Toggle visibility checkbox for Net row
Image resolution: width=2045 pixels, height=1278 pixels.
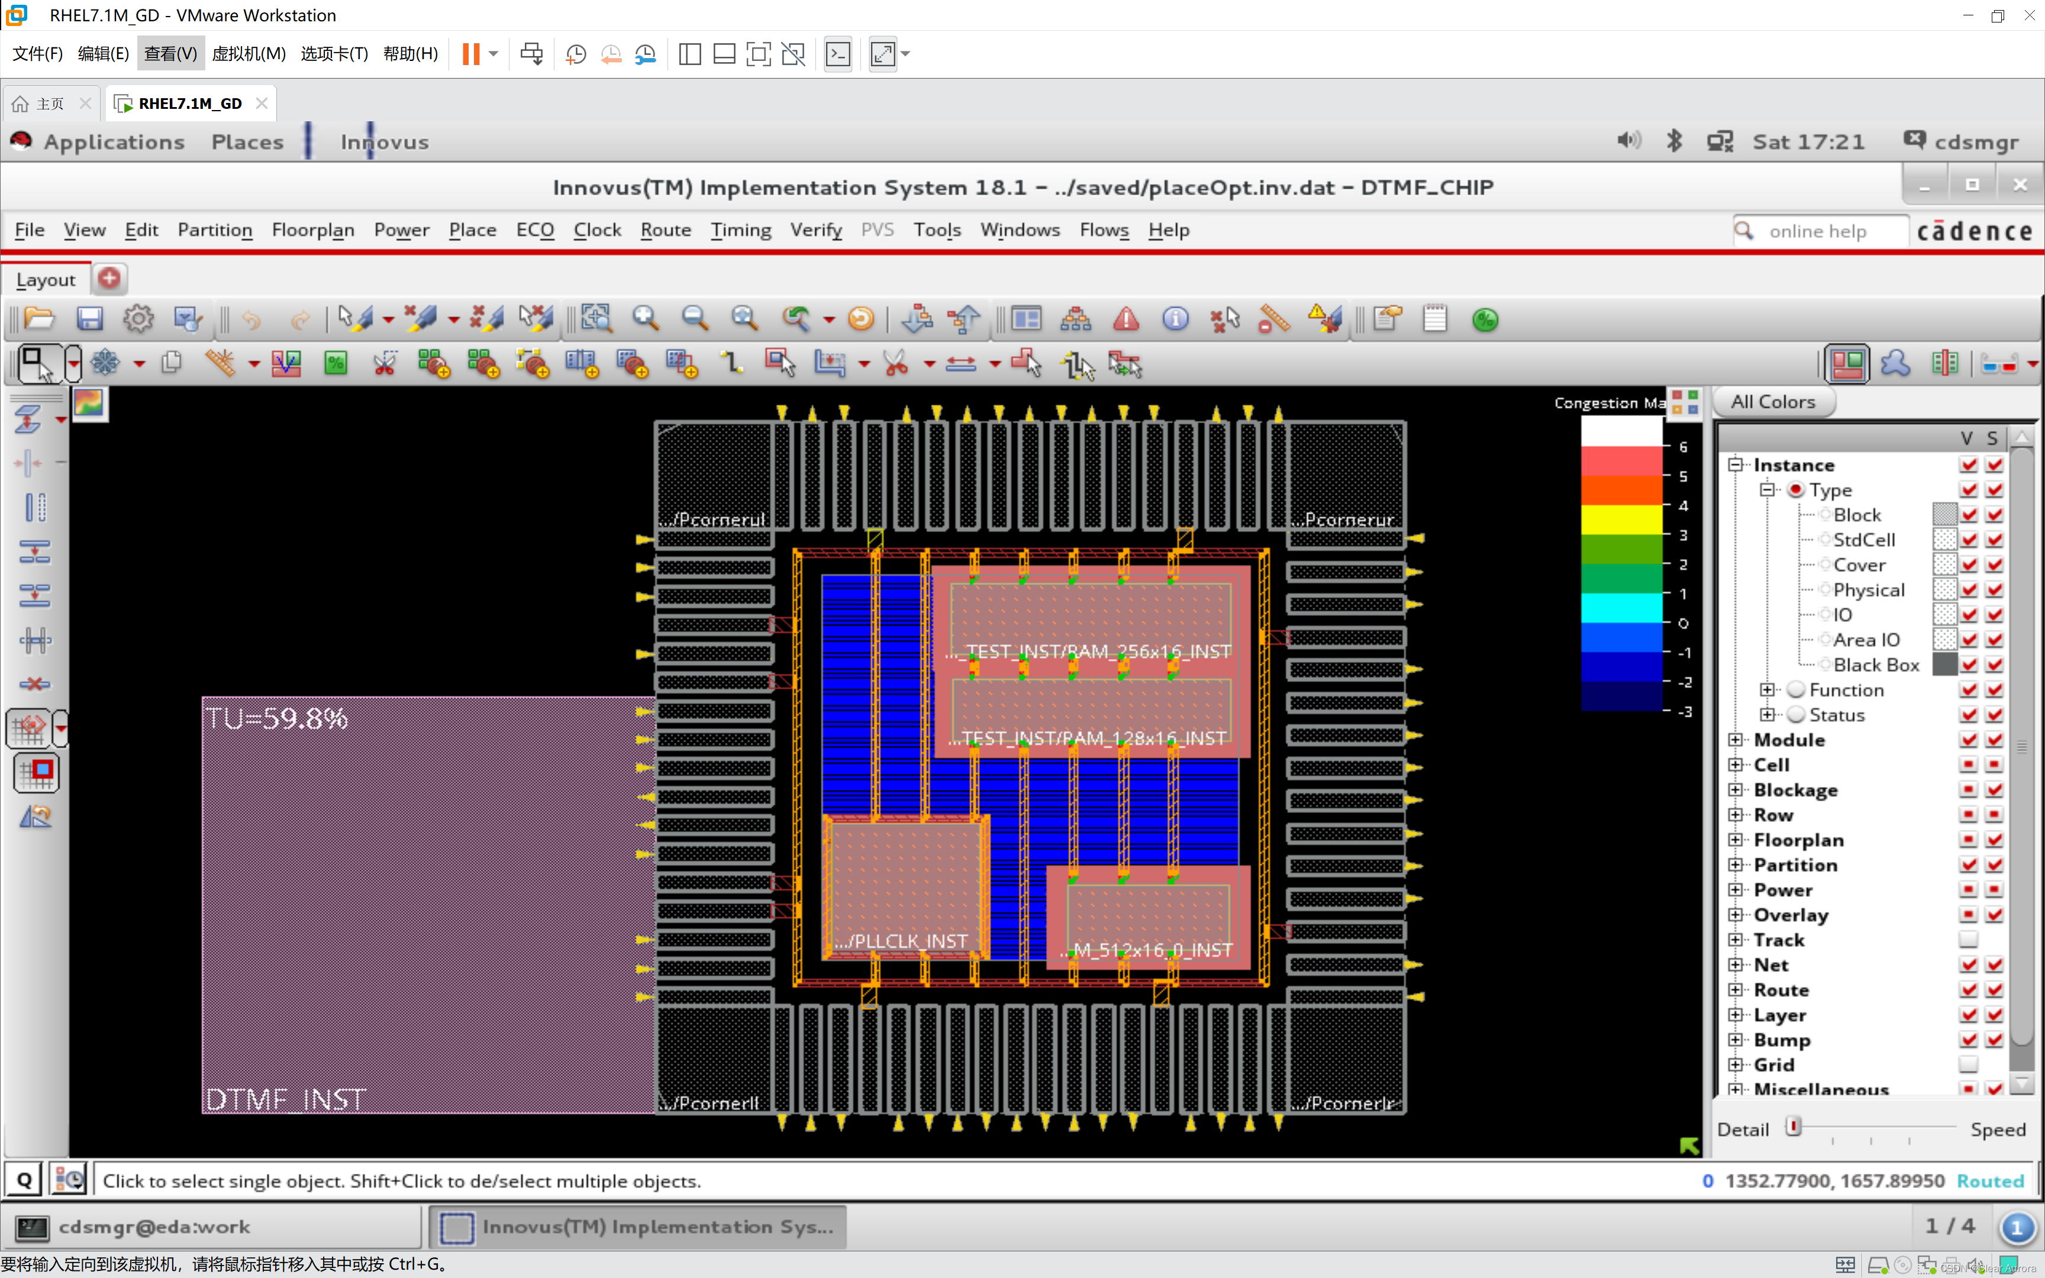coord(1968,964)
